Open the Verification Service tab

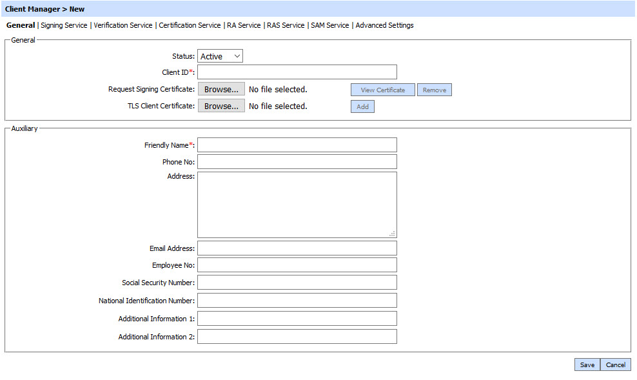click(123, 26)
